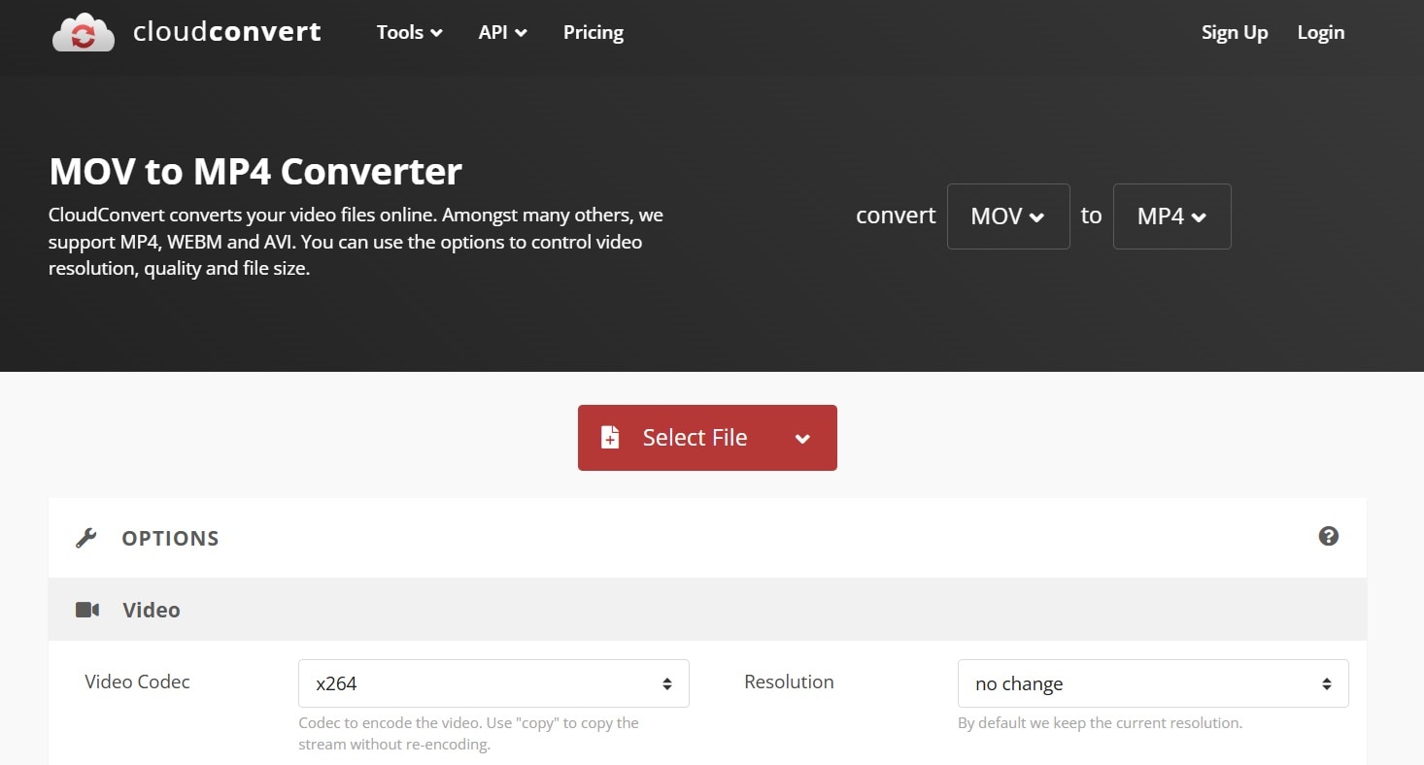Go to the Pricing page
This screenshot has height=765, width=1424.
pos(593,32)
